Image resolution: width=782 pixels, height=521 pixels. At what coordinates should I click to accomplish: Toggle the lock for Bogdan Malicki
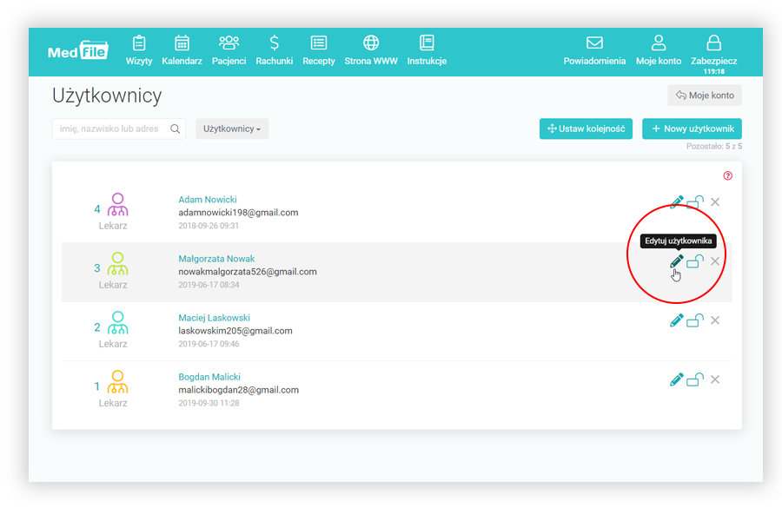(695, 379)
